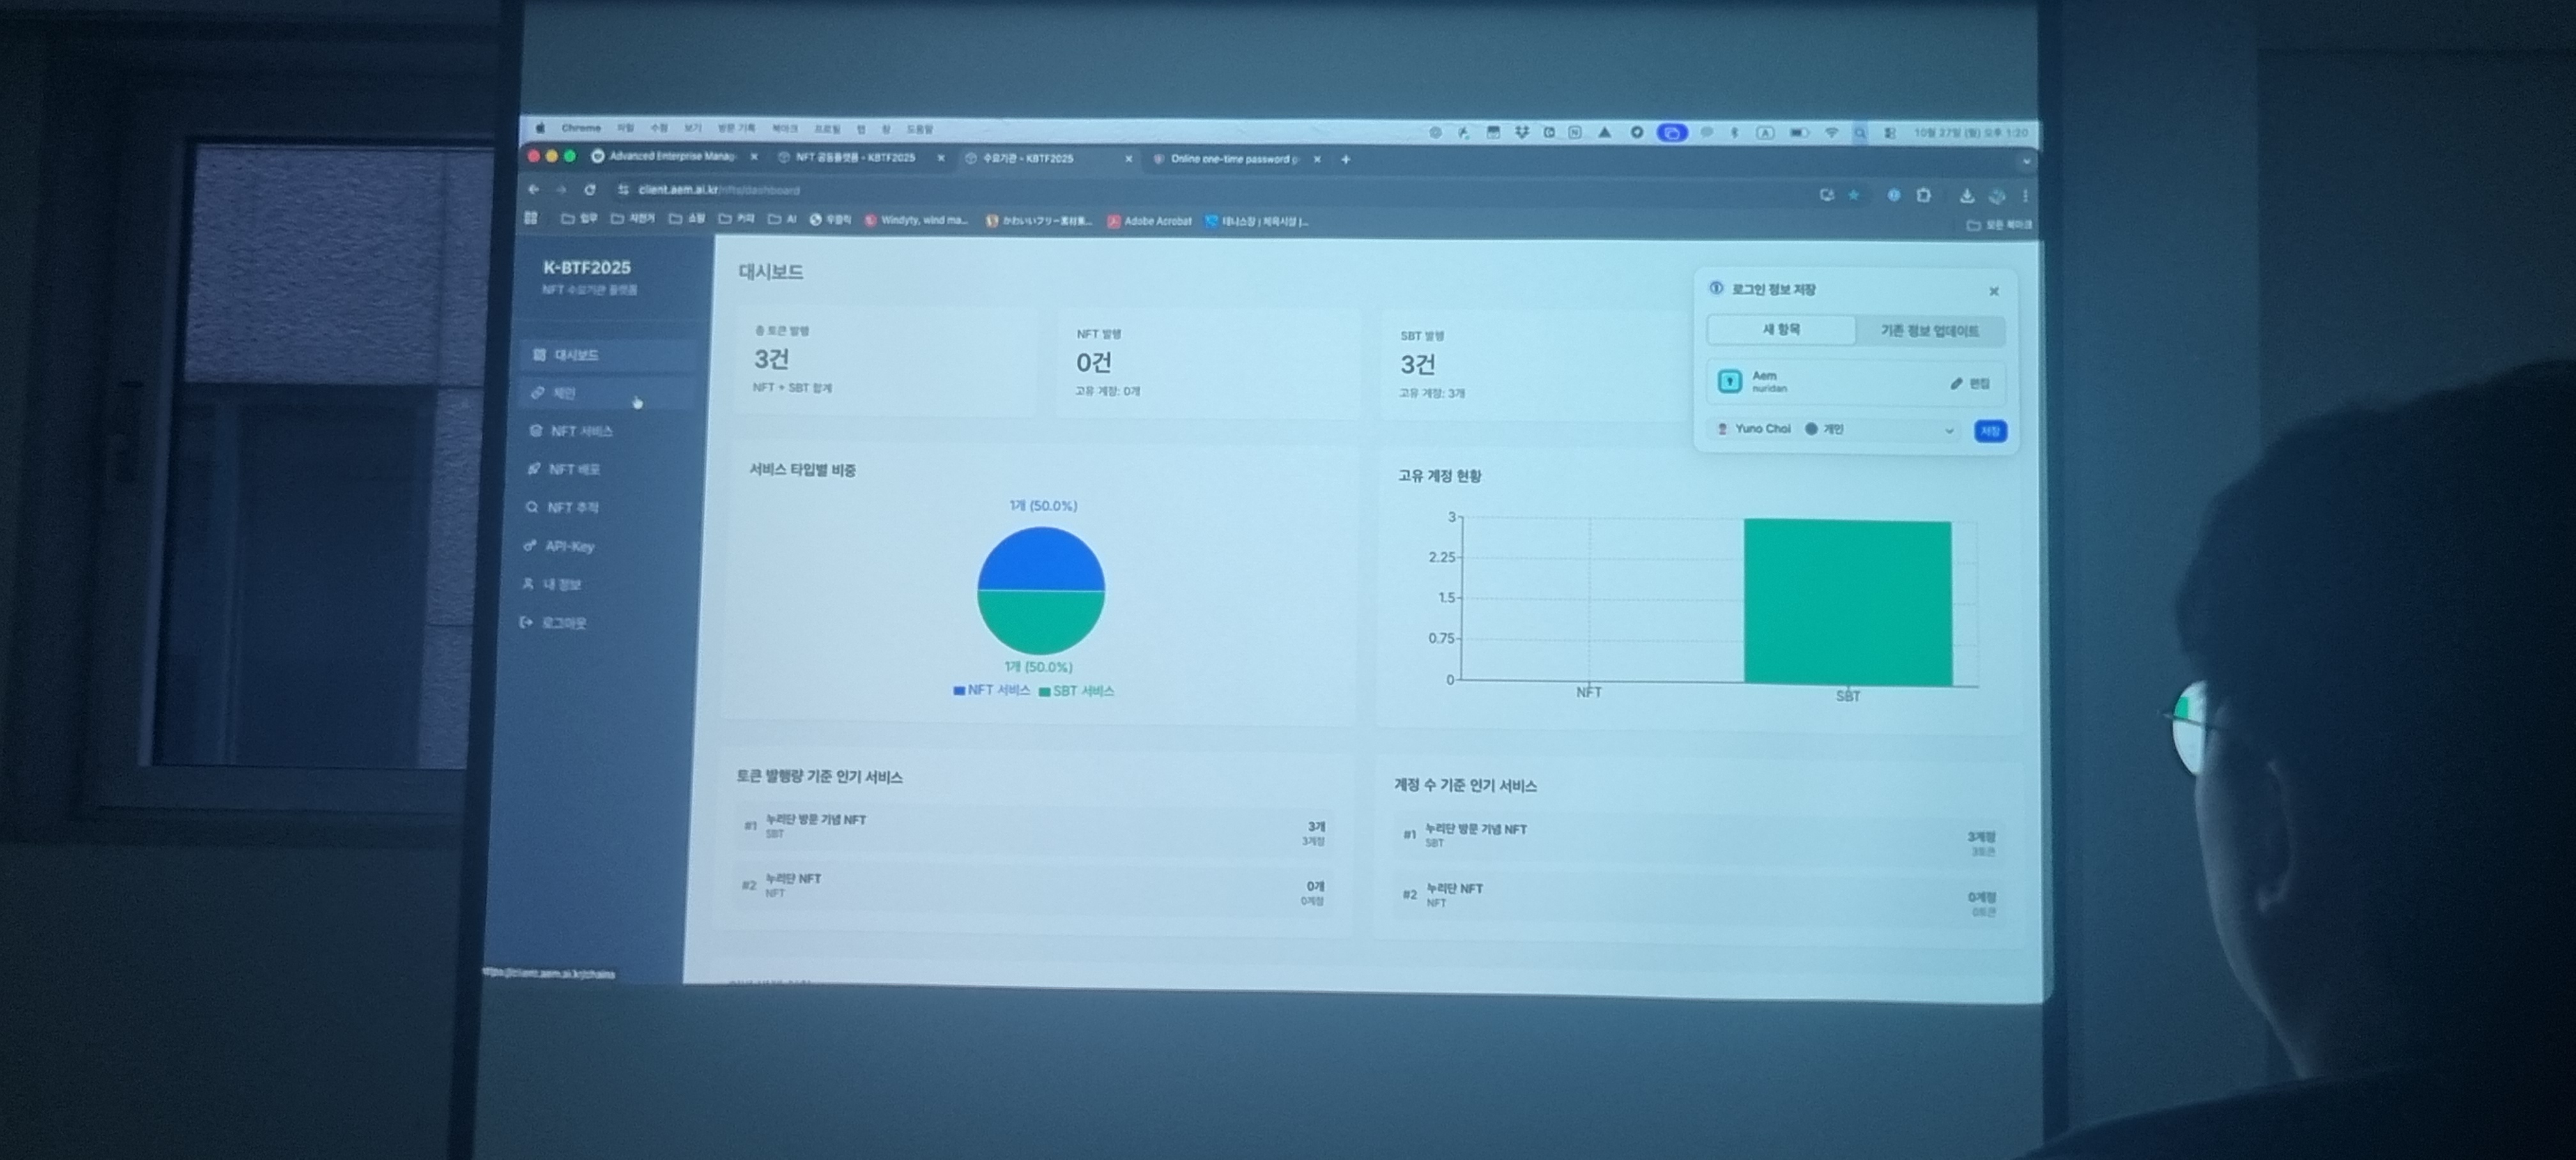Open the 대시보드 sidebar item
Screen dimensions: 2576x1160
tap(608, 355)
